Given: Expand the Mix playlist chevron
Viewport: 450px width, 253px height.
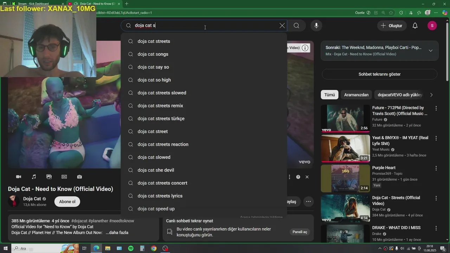Looking at the screenshot, I should click(431, 51).
